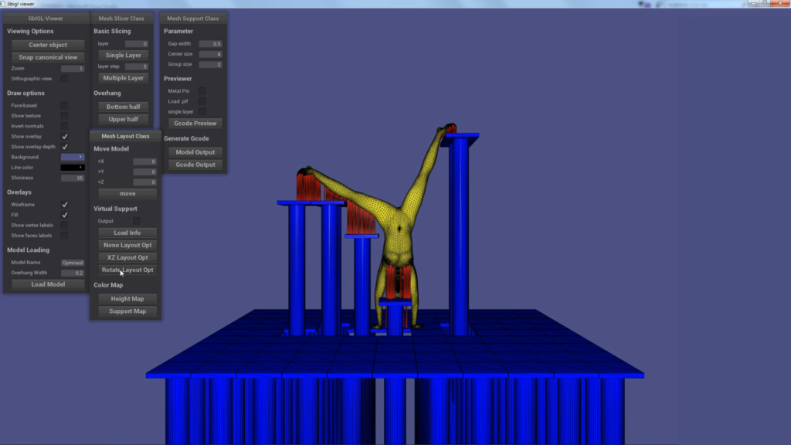The height and width of the screenshot is (445, 791).
Task: Adjust the Shininess value field
Action: click(x=73, y=178)
